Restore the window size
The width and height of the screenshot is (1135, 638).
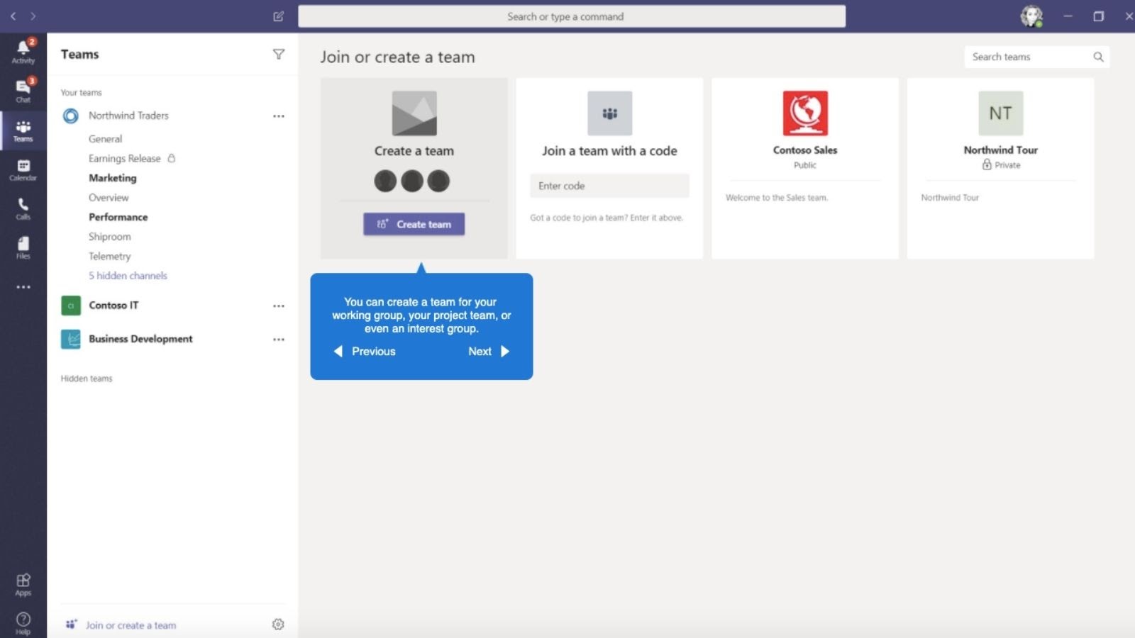[1098, 16]
